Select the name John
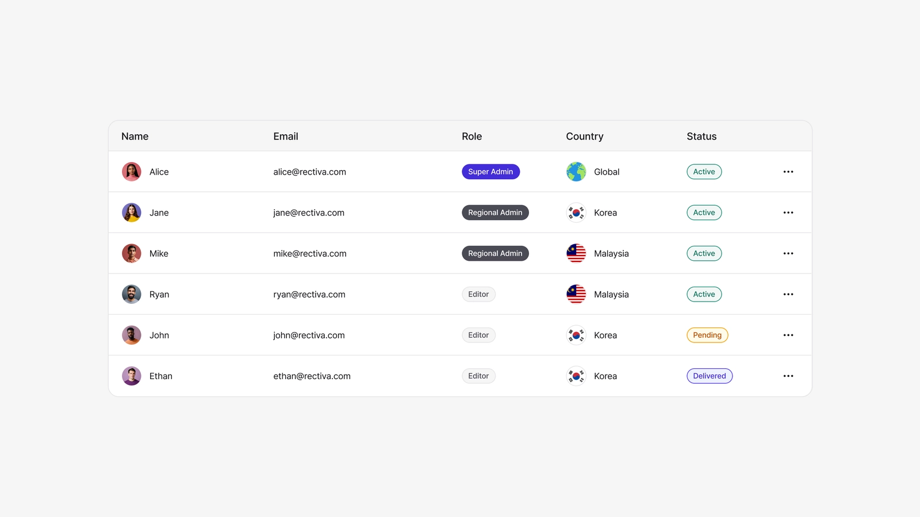 159,335
